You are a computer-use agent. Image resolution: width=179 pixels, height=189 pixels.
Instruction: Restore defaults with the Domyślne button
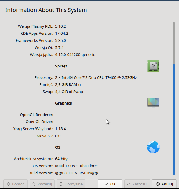point(71,184)
